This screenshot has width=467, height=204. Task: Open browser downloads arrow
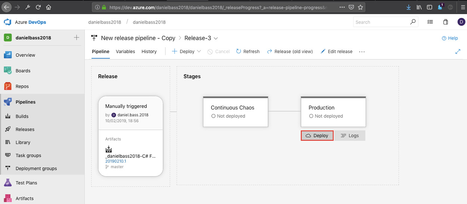(x=408, y=7)
